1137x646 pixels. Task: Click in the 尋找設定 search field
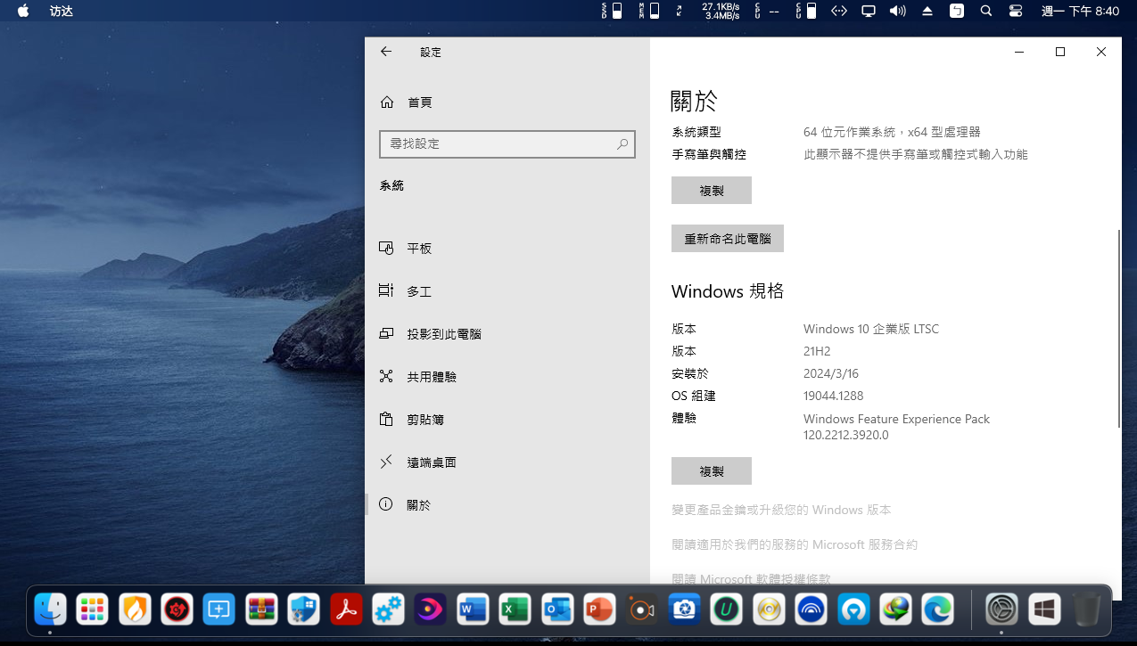click(507, 143)
